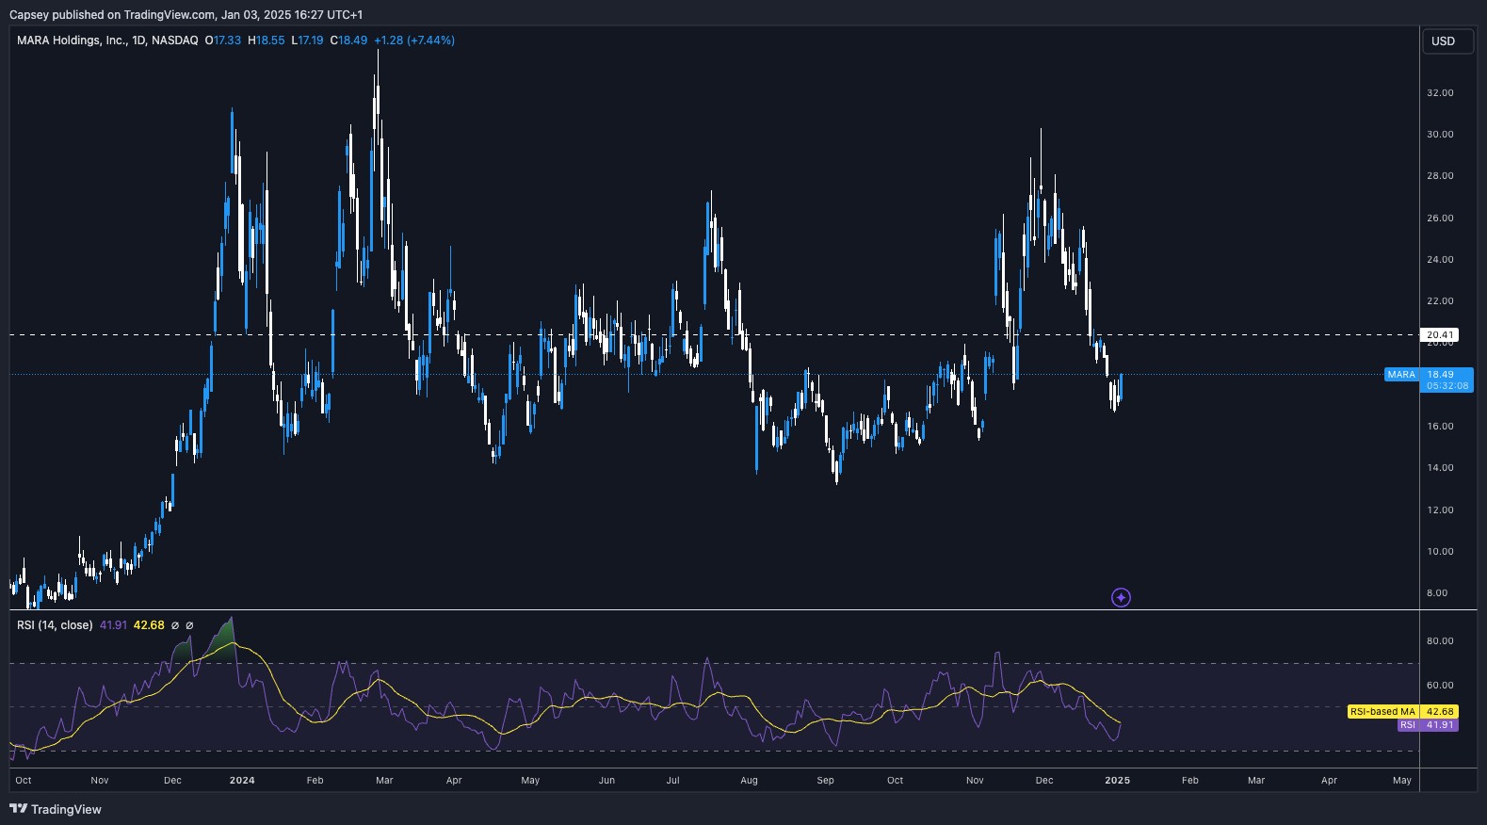This screenshot has width=1487, height=825.
Task: Click the 22.00 price axis label
Action: pos(1440,301)
